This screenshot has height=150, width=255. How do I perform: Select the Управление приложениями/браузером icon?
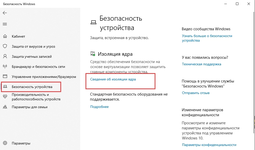[5, 76]
